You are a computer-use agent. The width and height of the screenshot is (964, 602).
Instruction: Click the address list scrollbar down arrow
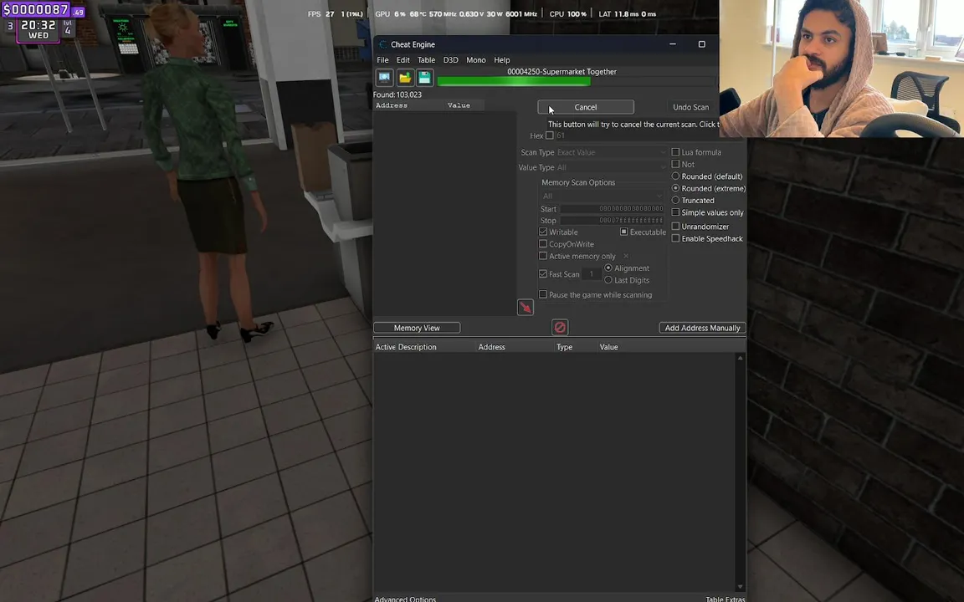(x=741, y=587)
